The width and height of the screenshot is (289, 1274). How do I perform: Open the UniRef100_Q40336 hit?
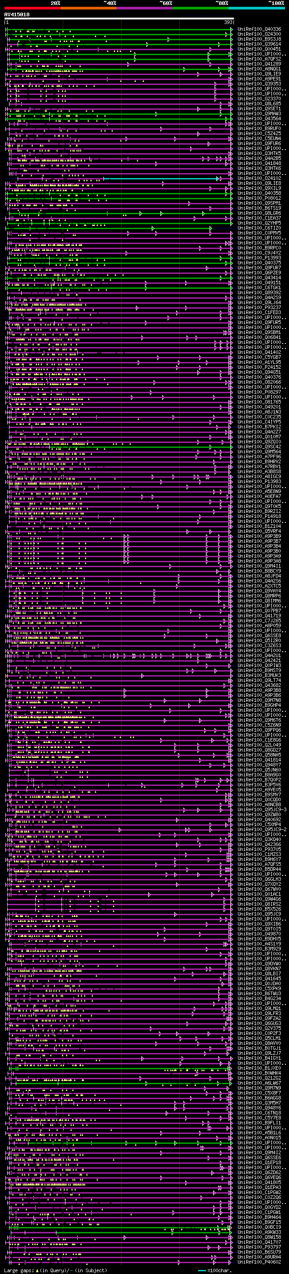coord(259,29)
